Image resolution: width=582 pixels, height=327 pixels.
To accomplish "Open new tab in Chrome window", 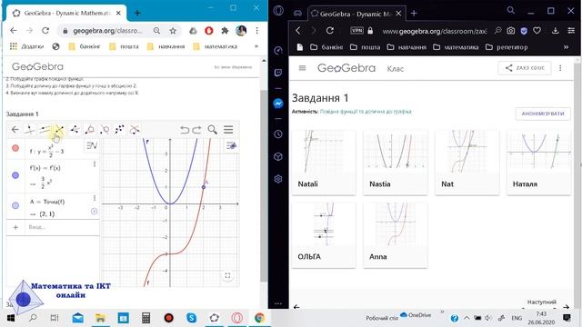I will point(137,13).
